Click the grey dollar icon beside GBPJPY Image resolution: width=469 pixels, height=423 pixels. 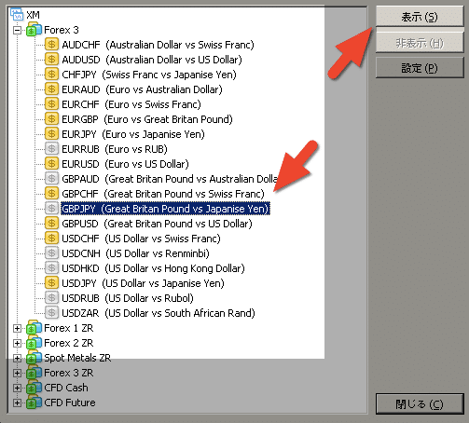[51, 209]
